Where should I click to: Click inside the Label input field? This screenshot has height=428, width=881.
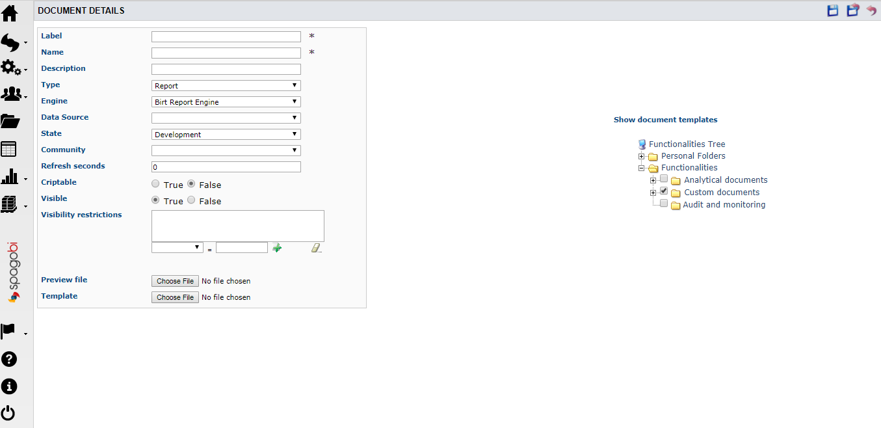[226, 36]
